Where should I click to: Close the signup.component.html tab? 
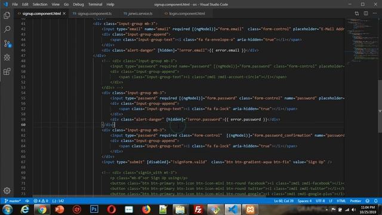click(x=64, y=13)
